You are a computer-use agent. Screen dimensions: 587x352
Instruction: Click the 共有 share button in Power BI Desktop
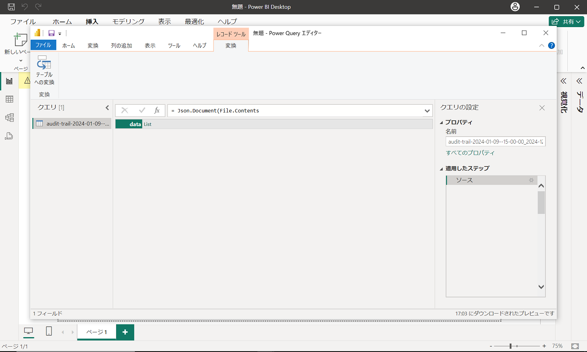click(566, 21)
